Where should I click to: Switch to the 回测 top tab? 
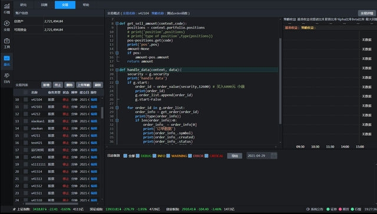coord(44,5)
